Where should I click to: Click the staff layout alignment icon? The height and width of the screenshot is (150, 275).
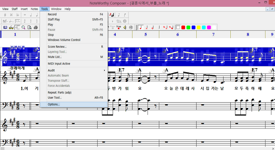[x=17, y=27]
